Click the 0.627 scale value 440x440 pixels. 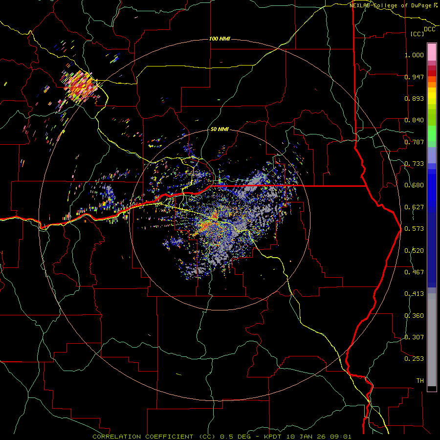click(x=414, y=207)
